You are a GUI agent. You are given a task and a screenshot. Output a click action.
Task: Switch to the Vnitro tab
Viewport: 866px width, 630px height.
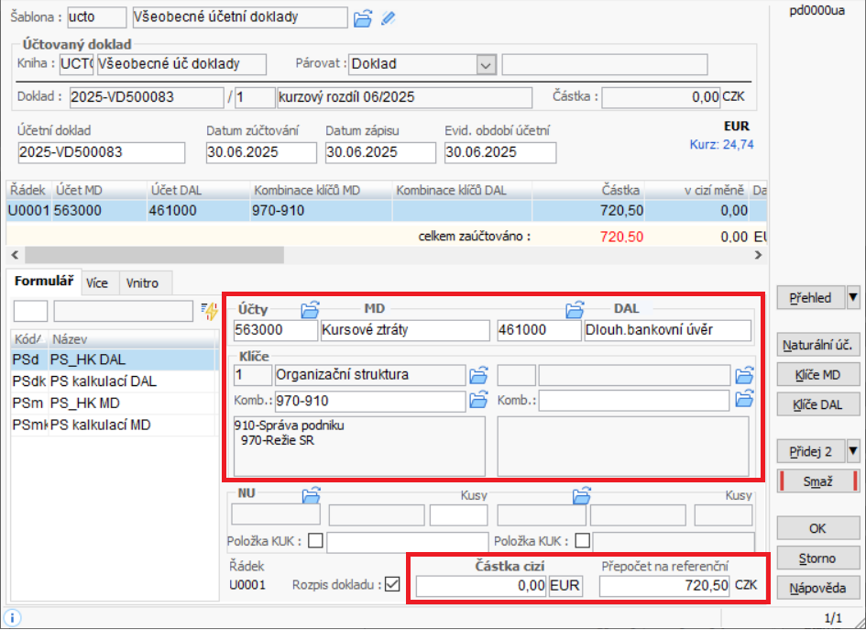tap(141, 283)
